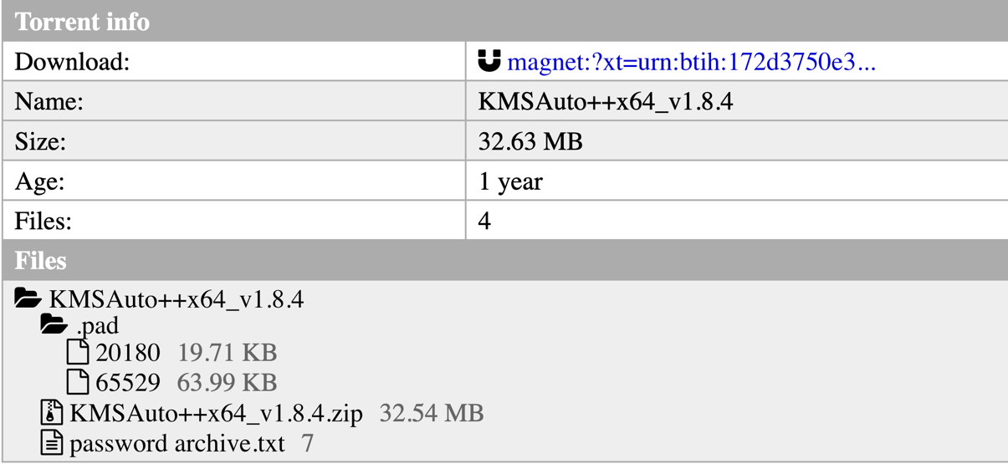
Task: Select the KMSAuto++x64_v1.8.4.zip file name
Action: pos(217,413)
